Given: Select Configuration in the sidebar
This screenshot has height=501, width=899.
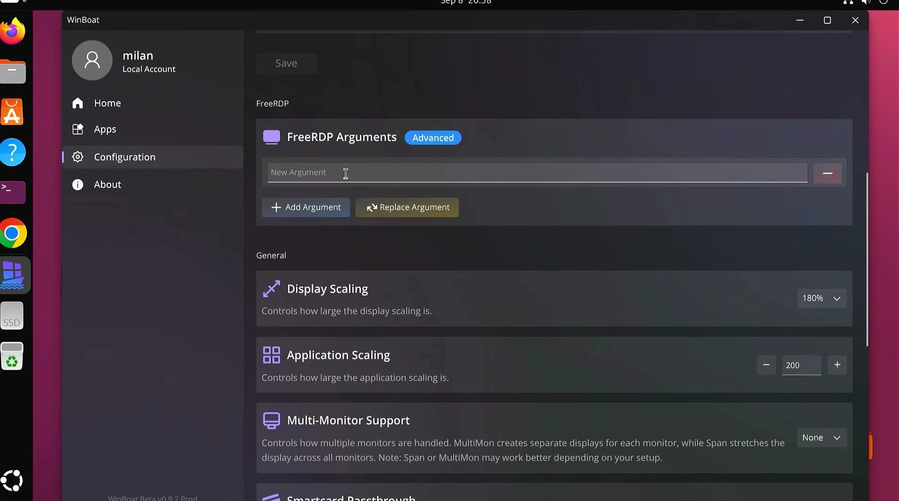Looking at the screenshot, I should pyautogui.click(x=152, y=157).
